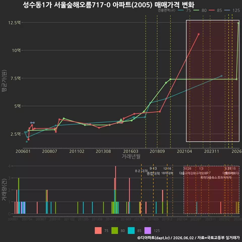Click the red 85 line in top legend
The image size is (242, 242).
[x=211, y=10]
